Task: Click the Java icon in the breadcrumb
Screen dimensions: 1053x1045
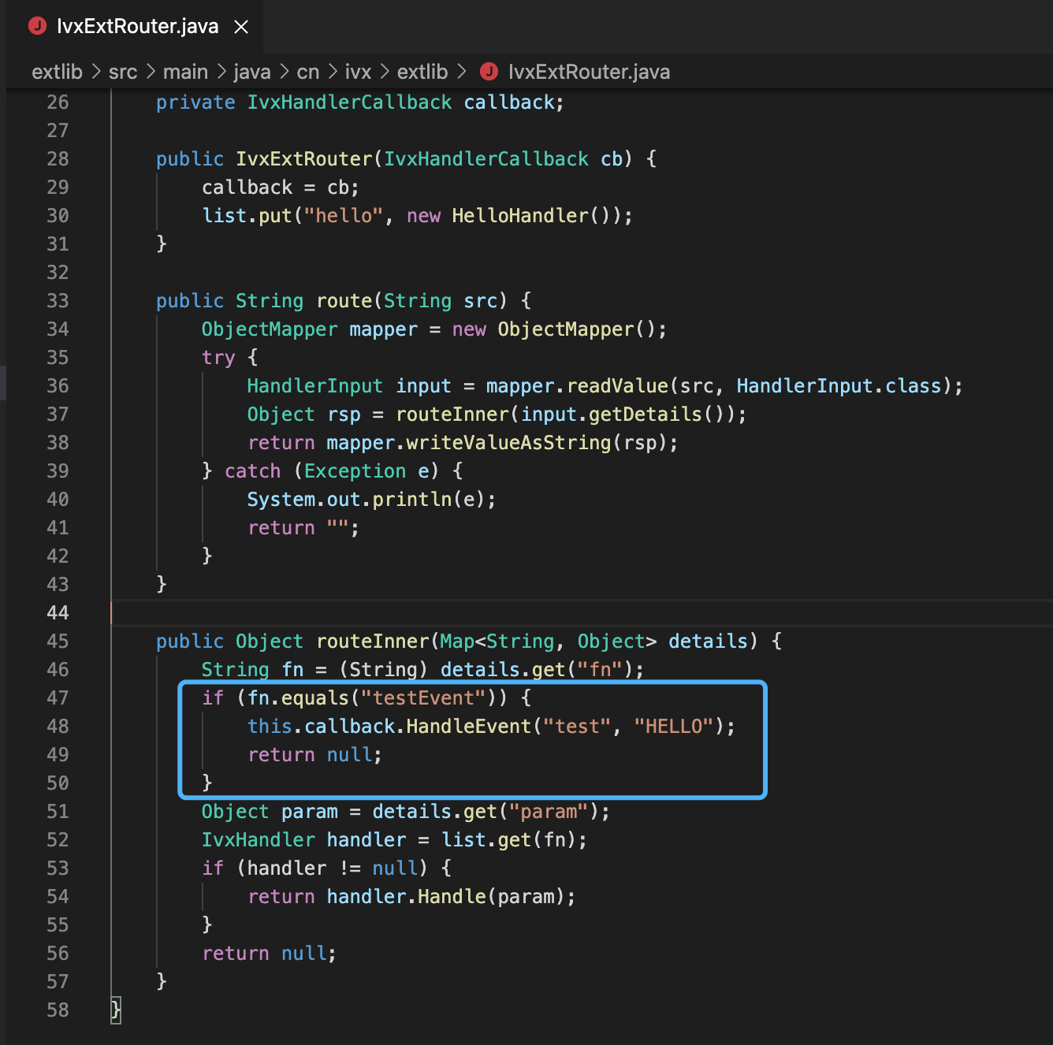Action: pyautogui.click(x=489, y=72)
